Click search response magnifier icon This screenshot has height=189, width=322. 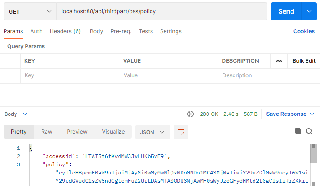tap(309, 131)
